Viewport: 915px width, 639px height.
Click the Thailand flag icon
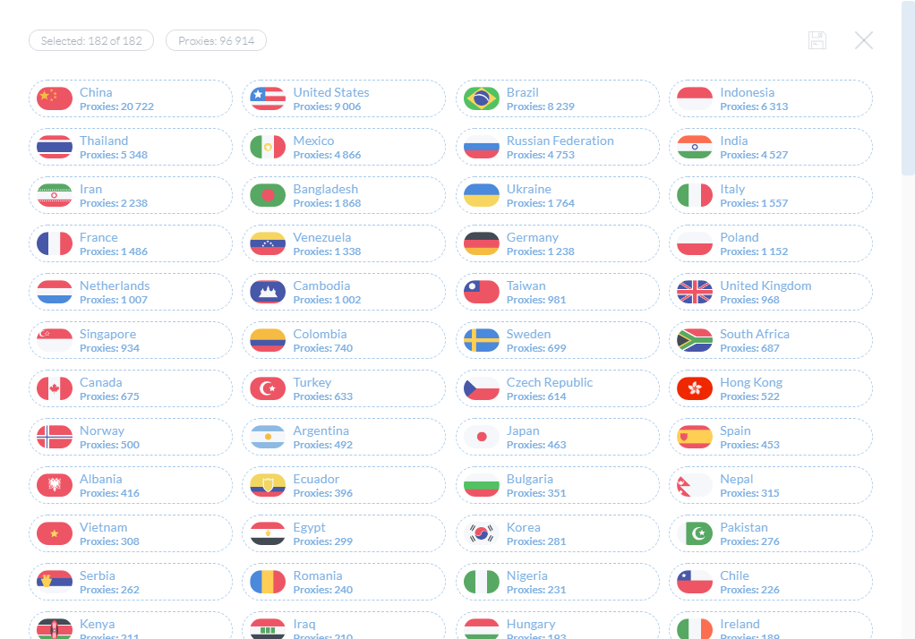pyautogui.click(x=55, y=147)
